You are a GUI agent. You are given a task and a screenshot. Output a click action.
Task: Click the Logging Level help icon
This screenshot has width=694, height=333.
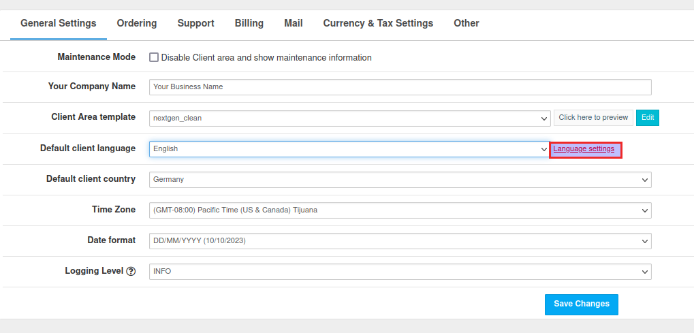click(x=131, y=271)
